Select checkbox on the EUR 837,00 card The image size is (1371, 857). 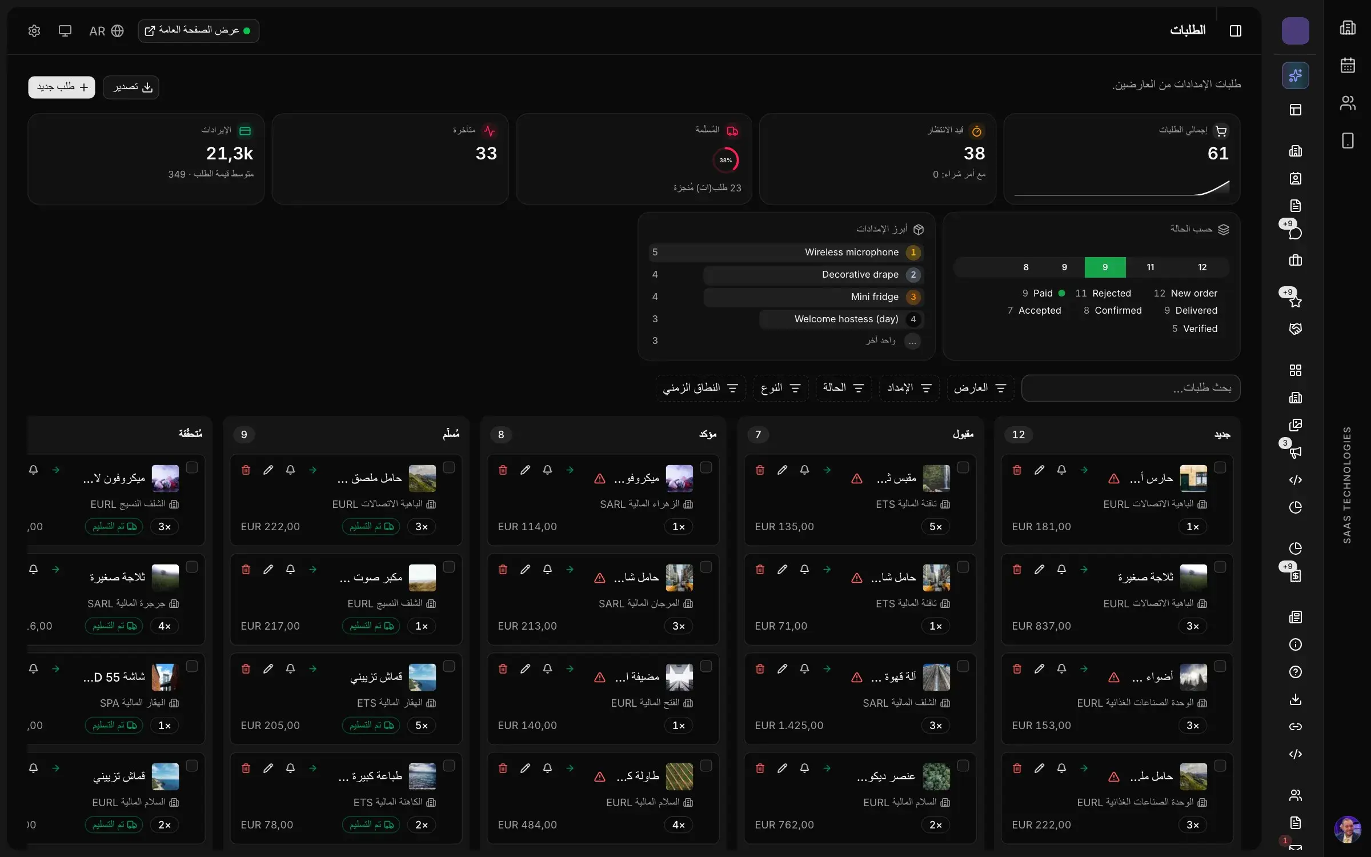pos(1220,567)
